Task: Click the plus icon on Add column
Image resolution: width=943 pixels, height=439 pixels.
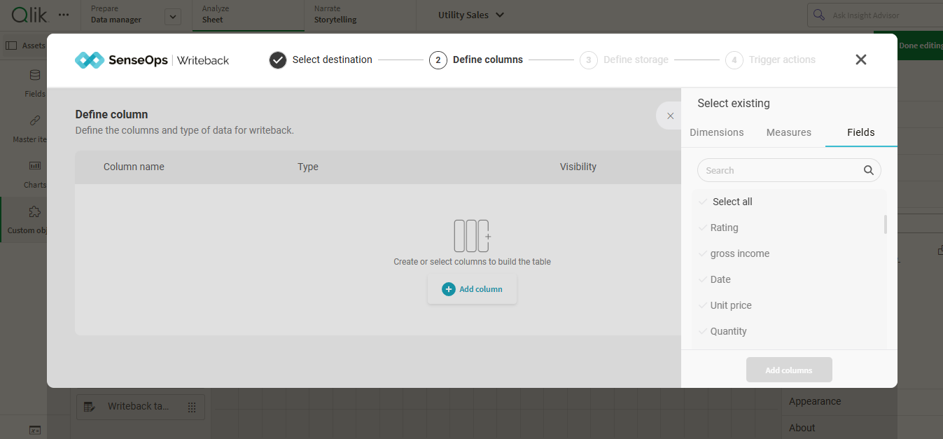Action: pos(449,289)
